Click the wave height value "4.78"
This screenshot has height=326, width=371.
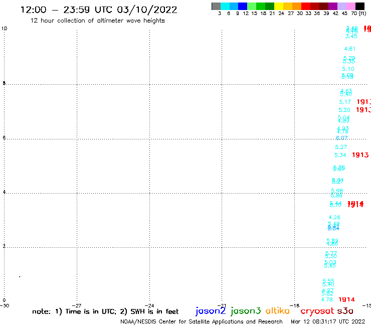pyautogui.click(x=327, y=299)
